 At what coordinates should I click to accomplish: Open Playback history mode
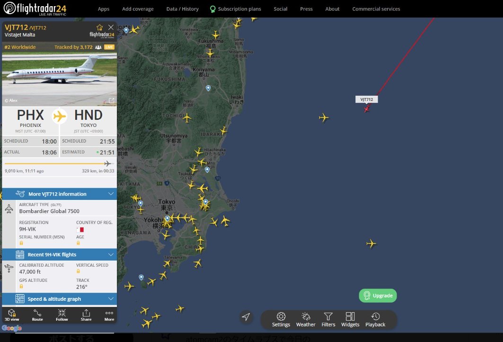(375, 319)
